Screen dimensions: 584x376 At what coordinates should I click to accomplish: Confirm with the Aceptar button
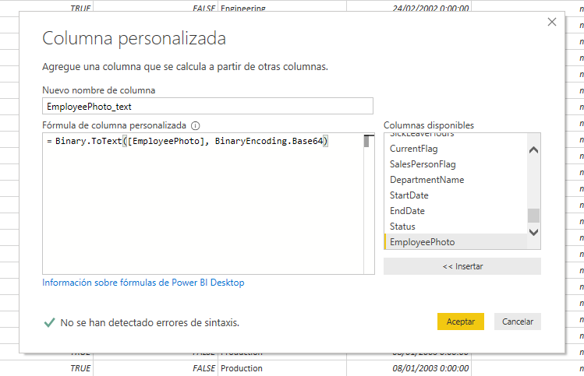(x=461, y=322)
